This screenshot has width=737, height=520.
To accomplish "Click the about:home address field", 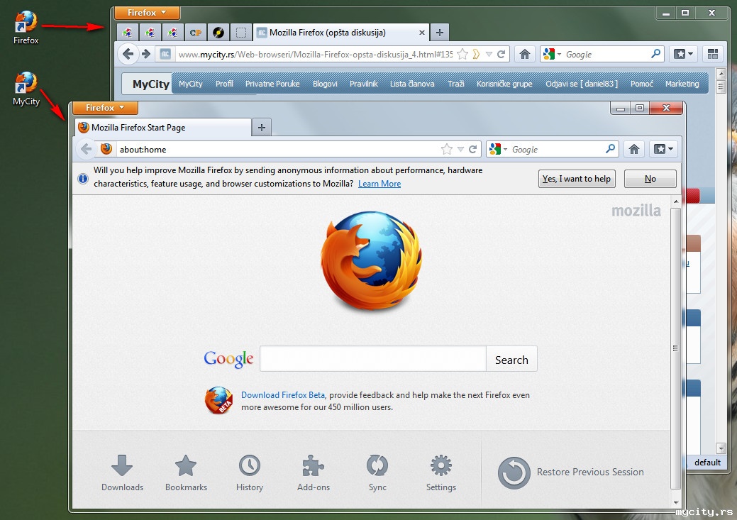I will coord(277,150).
